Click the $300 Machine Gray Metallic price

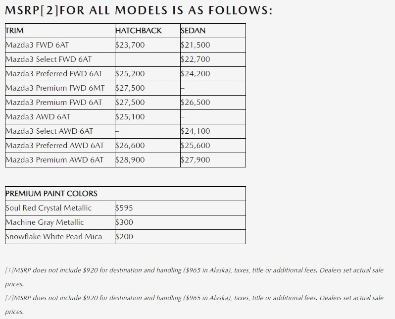click(x=124, y=222)
